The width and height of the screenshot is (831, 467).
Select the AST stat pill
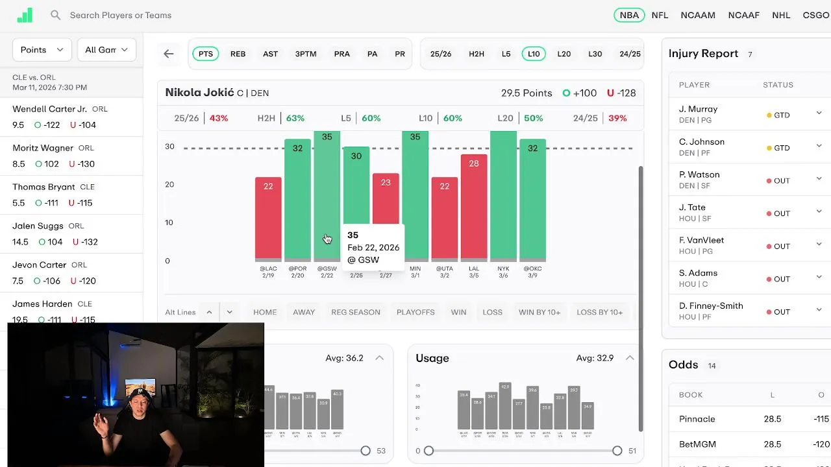[270, 54]
